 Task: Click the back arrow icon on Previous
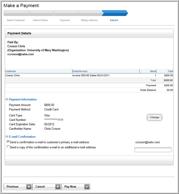[x=29, y=187]
